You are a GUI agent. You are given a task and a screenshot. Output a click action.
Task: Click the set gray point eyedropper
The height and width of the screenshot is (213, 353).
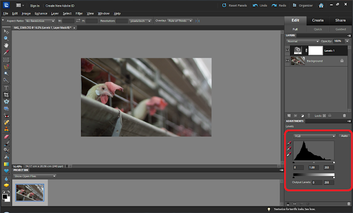click(289, 149)
